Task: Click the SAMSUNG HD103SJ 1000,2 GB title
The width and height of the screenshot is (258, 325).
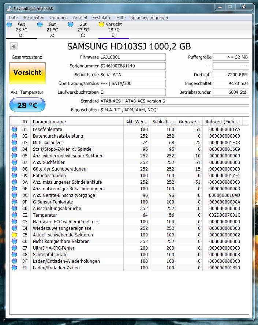Action: [129, 46]
